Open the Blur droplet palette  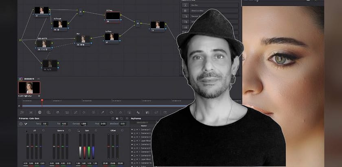pos(138,112)
